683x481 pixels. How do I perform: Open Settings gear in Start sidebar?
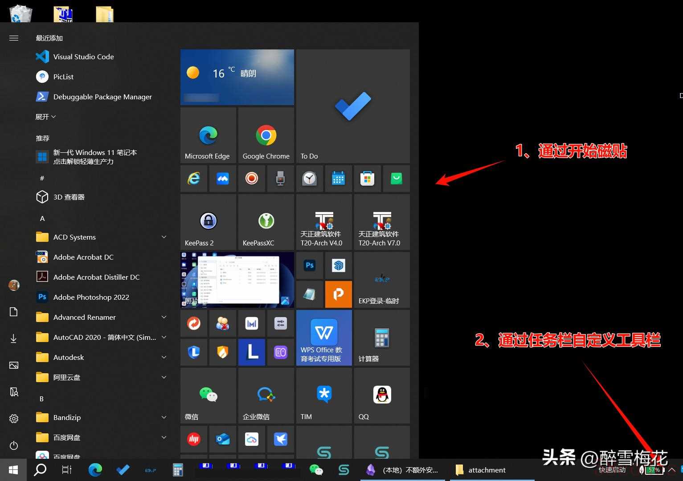pyautogui.click(x=14, y=419)
